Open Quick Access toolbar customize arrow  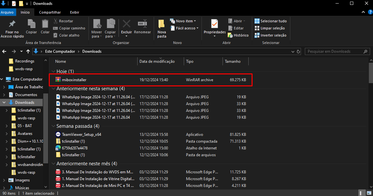tap(27, 4)
